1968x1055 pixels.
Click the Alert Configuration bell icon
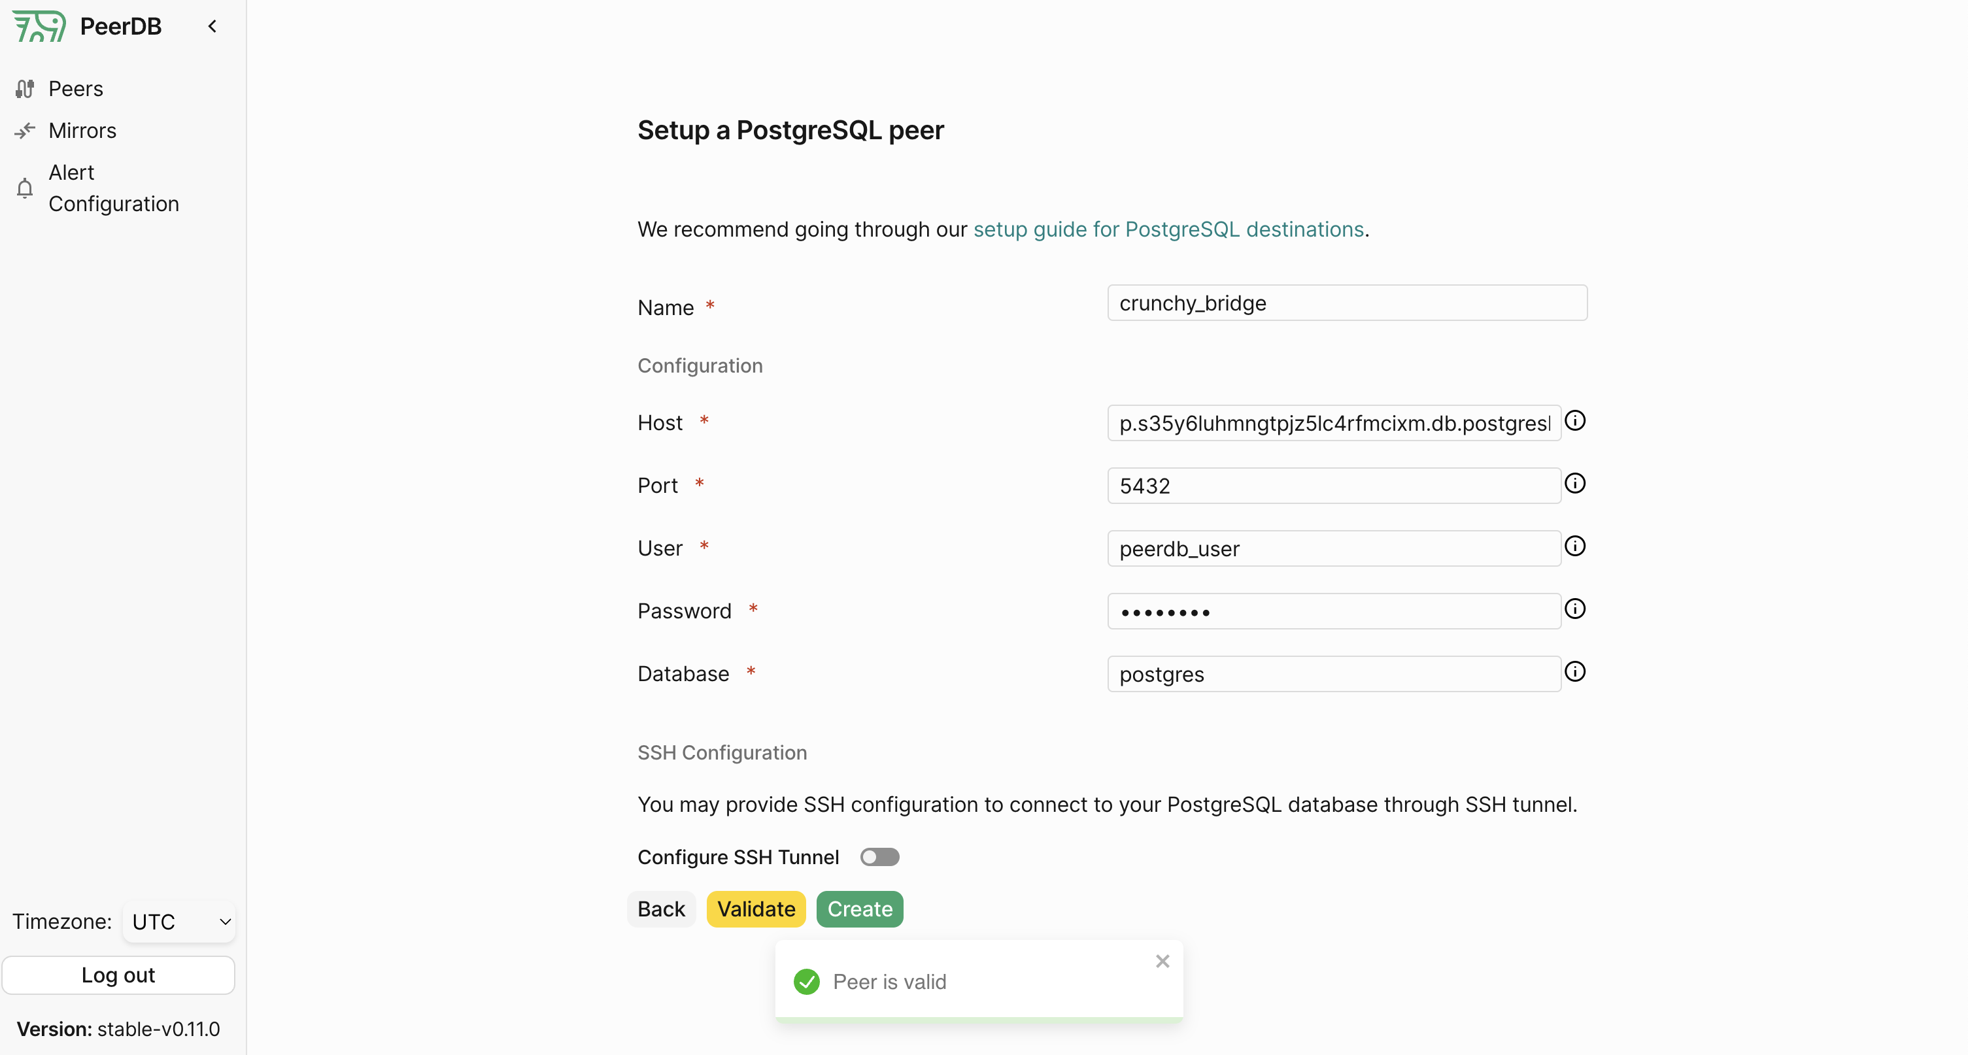[24, 188]
